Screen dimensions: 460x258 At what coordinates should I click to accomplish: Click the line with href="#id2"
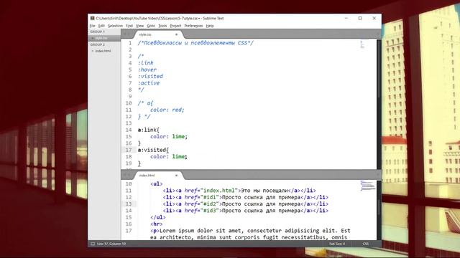[x=246, y=204]
